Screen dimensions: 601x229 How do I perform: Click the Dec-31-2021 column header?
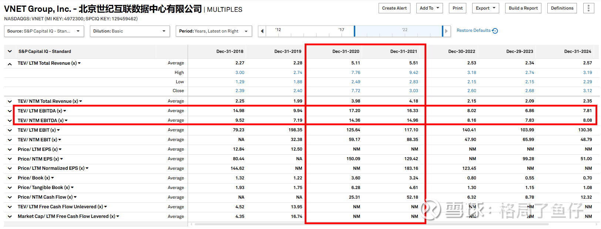pos(404,51)
